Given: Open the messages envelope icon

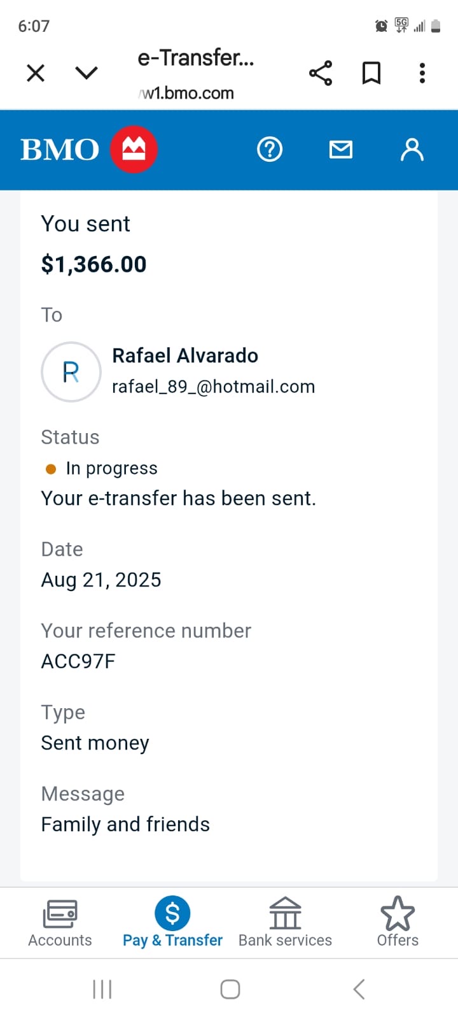Looking at the screenshot, I should coord(341,150).
